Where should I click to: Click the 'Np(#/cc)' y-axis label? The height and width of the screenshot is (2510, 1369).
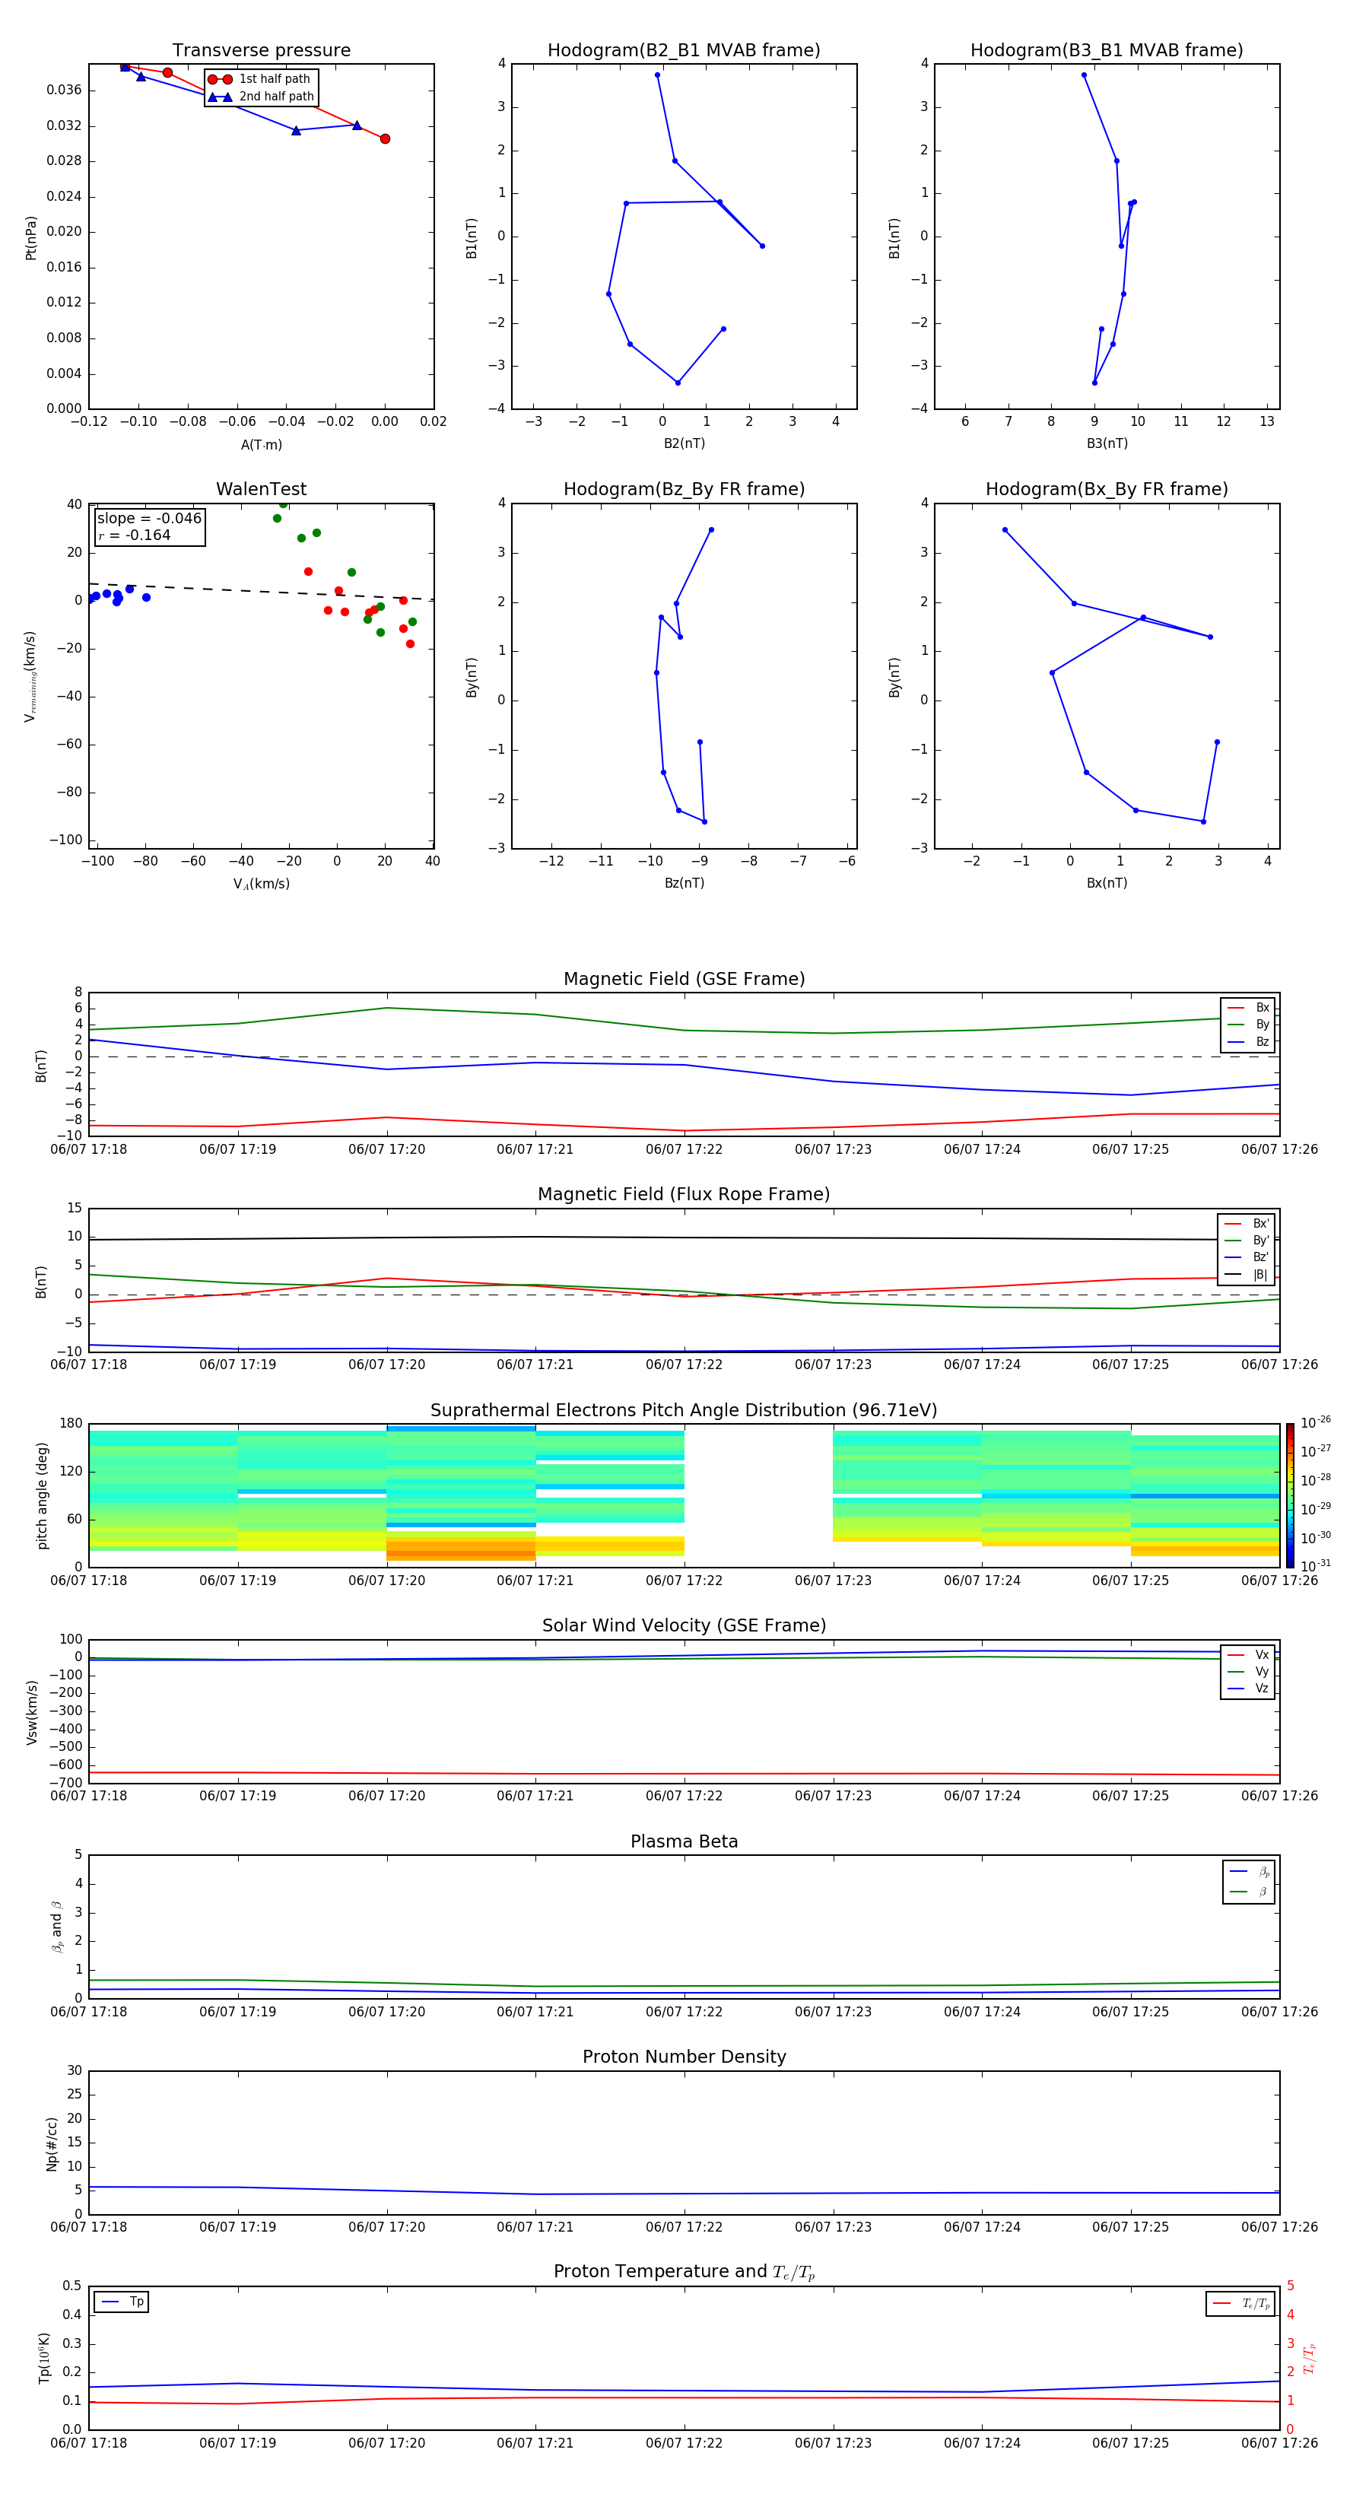(52, 2143)
